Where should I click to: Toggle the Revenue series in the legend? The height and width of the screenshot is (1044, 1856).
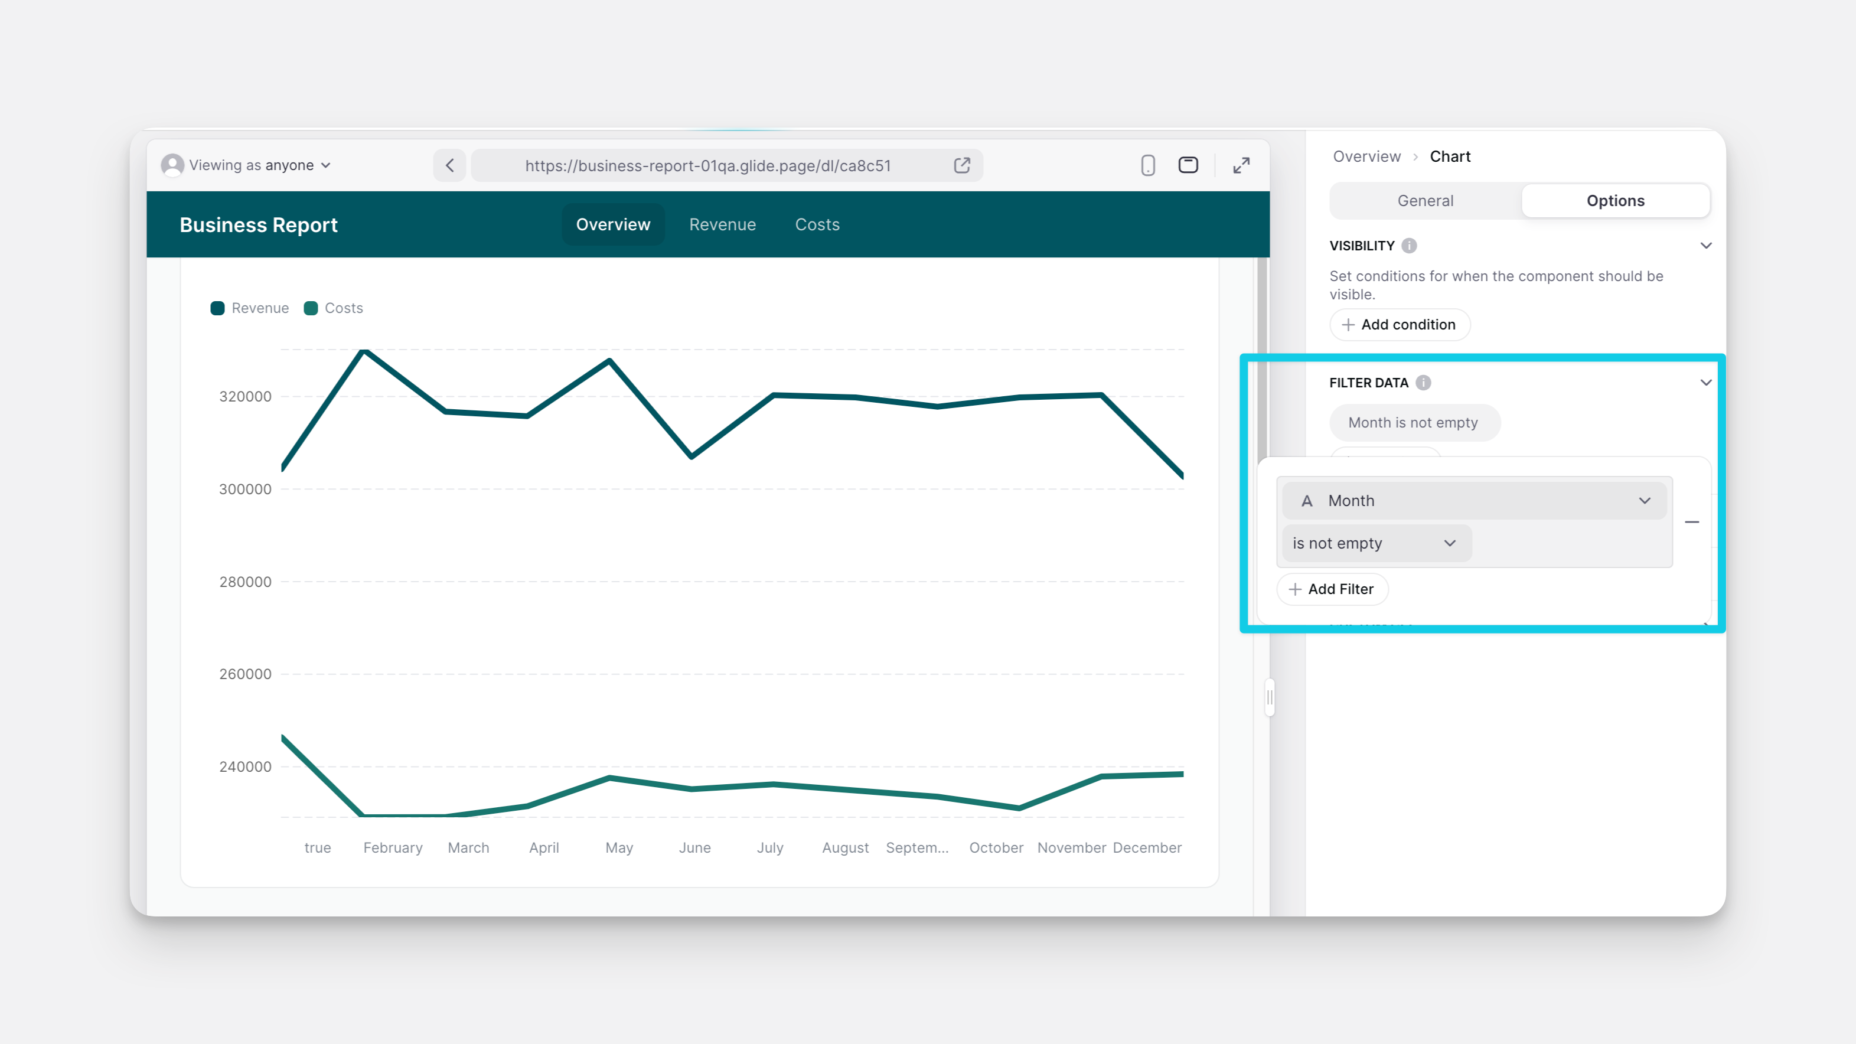point(249,308)
